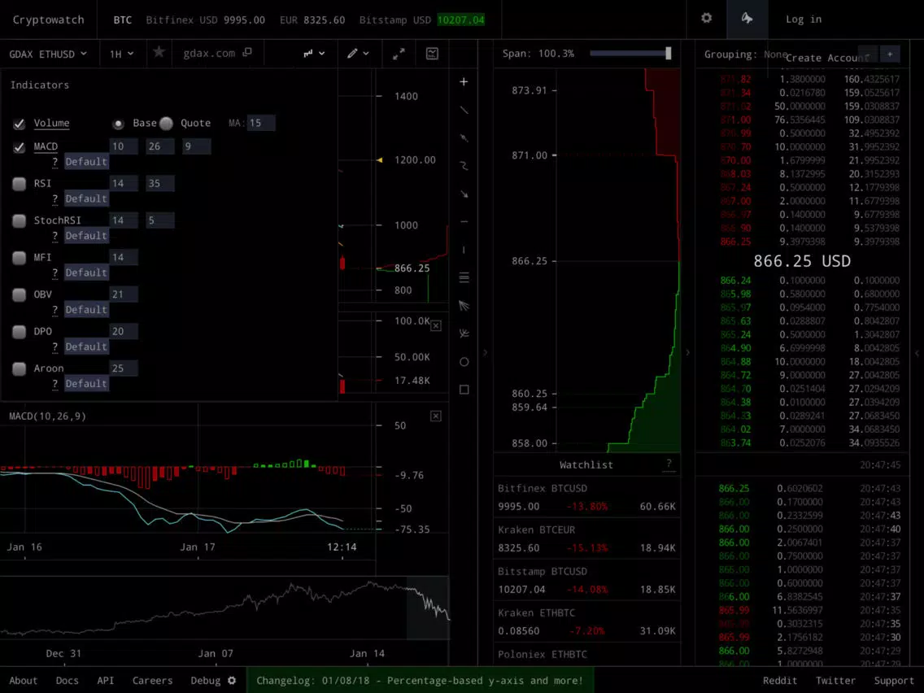Screen dimensions: 924x693
Task: Open gdax.com external link
Action: click(x=217, y=53)
